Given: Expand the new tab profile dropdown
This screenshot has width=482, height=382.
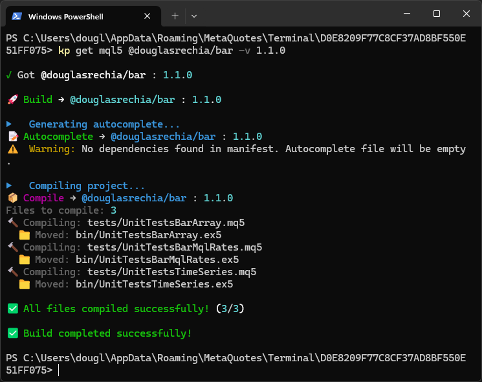Looking at the screenshot, I should click(x=194, y=16).
